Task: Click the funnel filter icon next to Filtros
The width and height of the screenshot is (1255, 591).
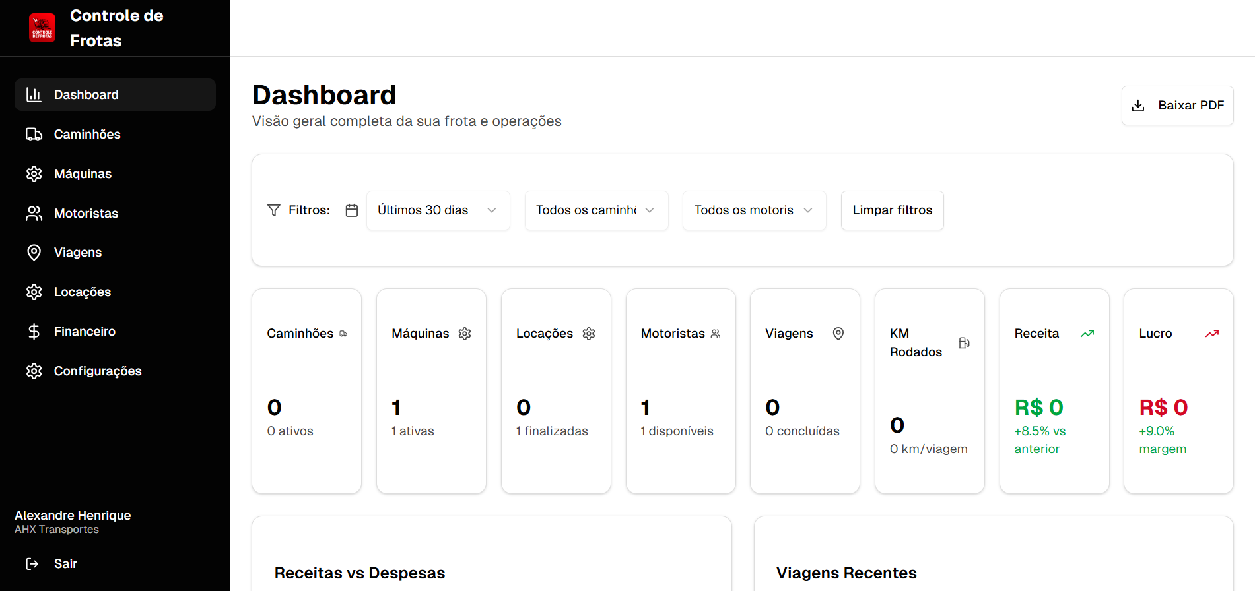Action: [274, 210]
